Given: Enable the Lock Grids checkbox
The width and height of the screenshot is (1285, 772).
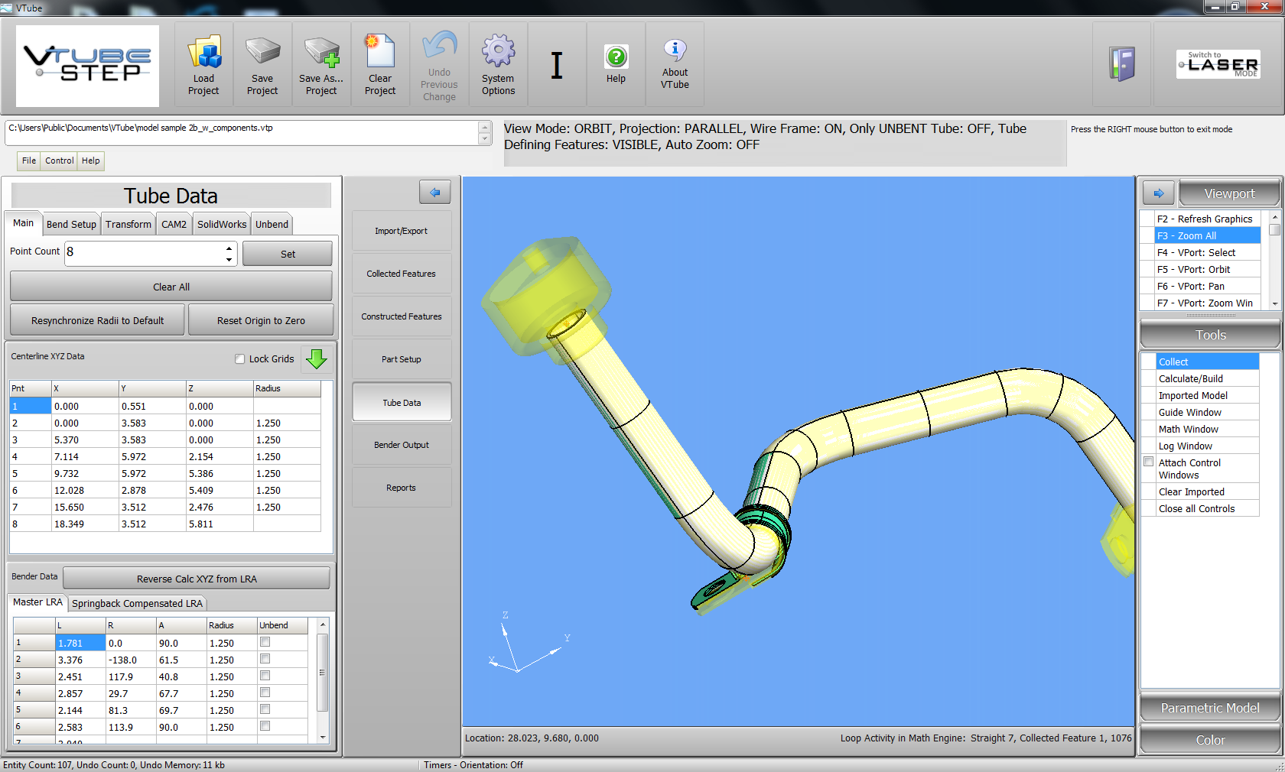Looking at the screenshot, I should pos(240,359).
